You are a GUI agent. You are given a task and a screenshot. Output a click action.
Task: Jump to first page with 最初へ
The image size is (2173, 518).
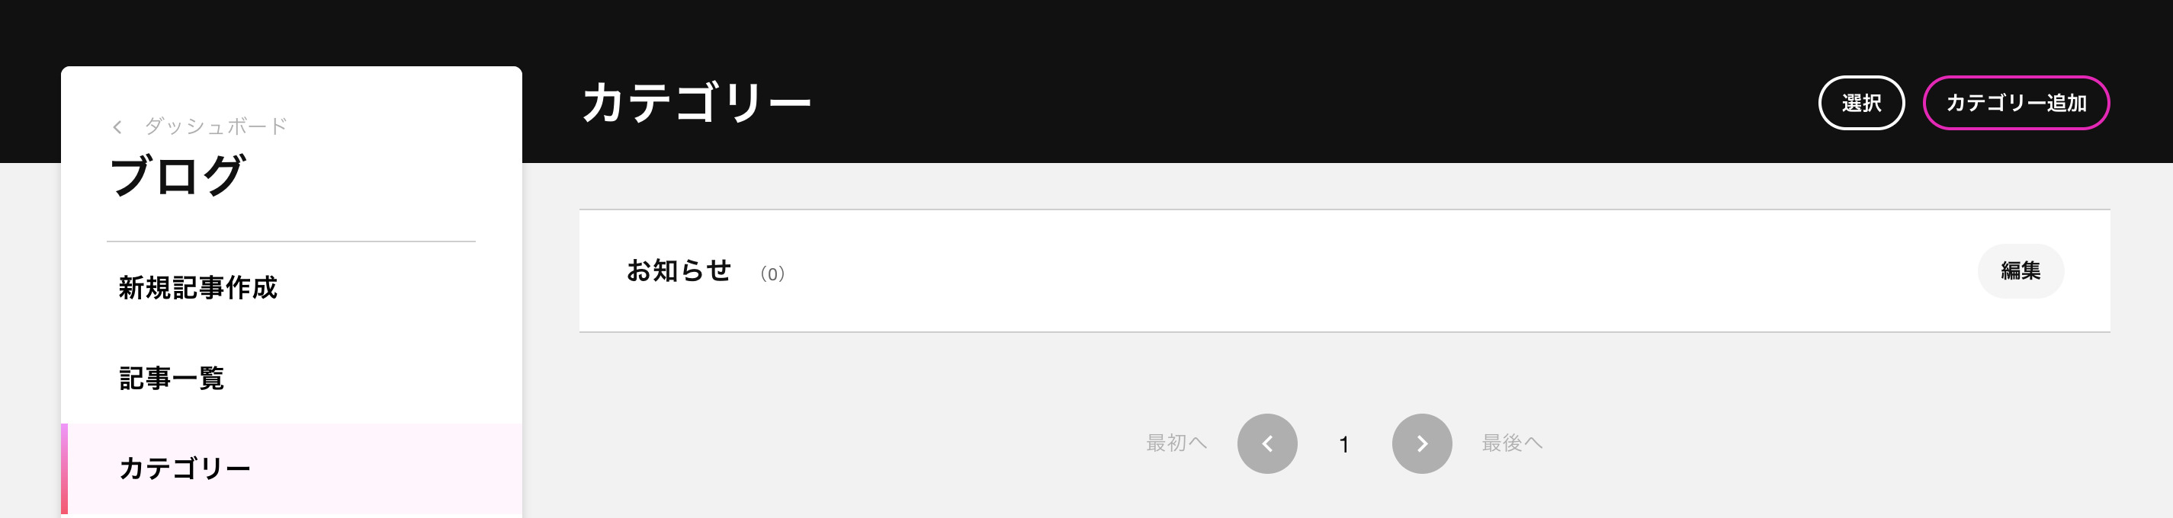pos(1176,443)
